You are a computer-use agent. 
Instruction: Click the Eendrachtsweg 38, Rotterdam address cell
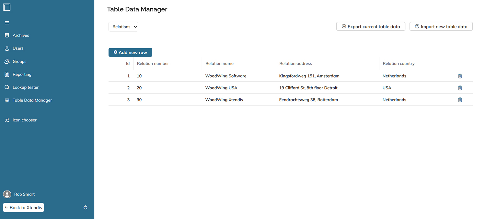(x=308, y=100)
